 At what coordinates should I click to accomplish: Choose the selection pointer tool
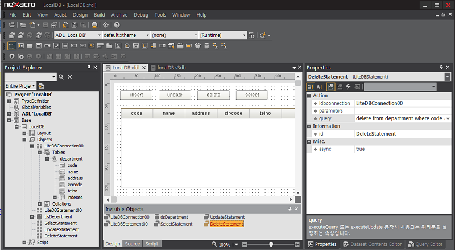12,46
